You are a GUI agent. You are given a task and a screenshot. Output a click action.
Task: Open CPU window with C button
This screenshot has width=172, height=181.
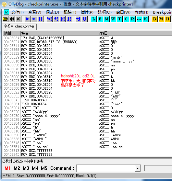click(126, 19)
